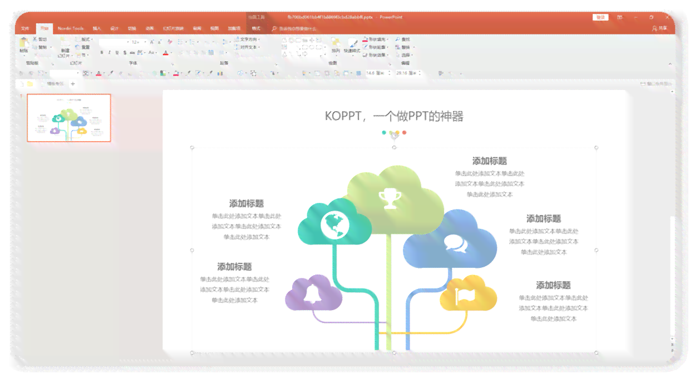Click the slide title KOPPT text
The image size is (690, 374).
click(393, 116)
